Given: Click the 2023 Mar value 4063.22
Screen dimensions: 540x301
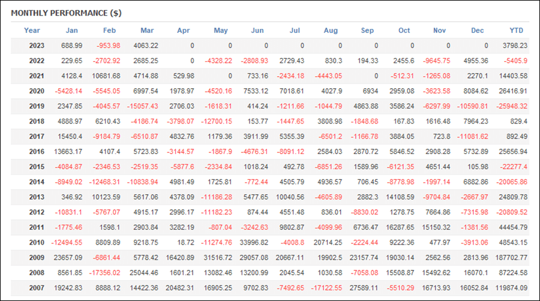Looking at the screenshot, I should coord(146,46).
